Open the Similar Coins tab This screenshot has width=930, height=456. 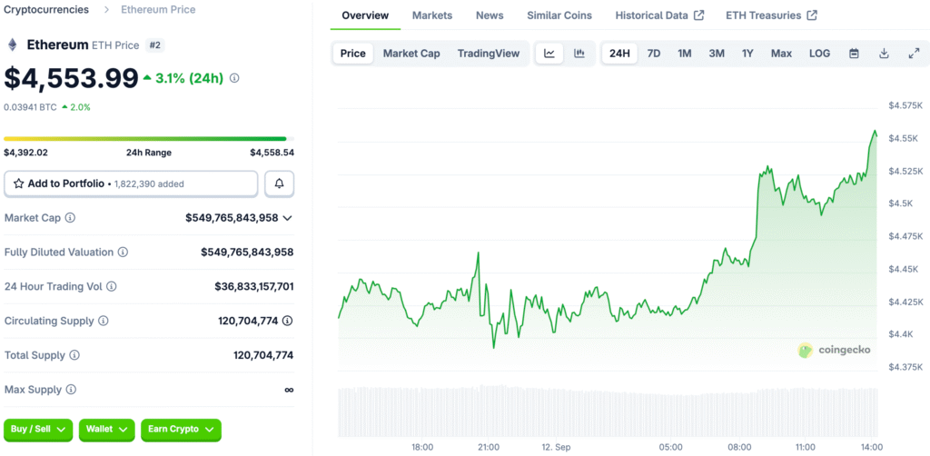559,15
